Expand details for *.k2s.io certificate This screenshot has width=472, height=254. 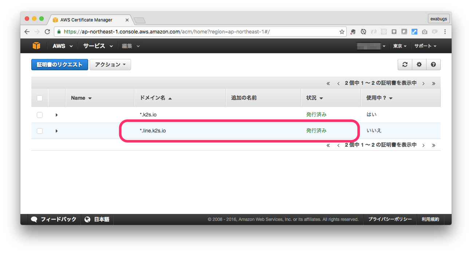coord(56,115)
